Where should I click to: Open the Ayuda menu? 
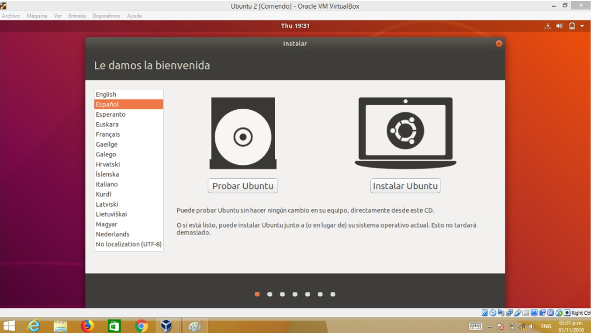pos(134,16)
